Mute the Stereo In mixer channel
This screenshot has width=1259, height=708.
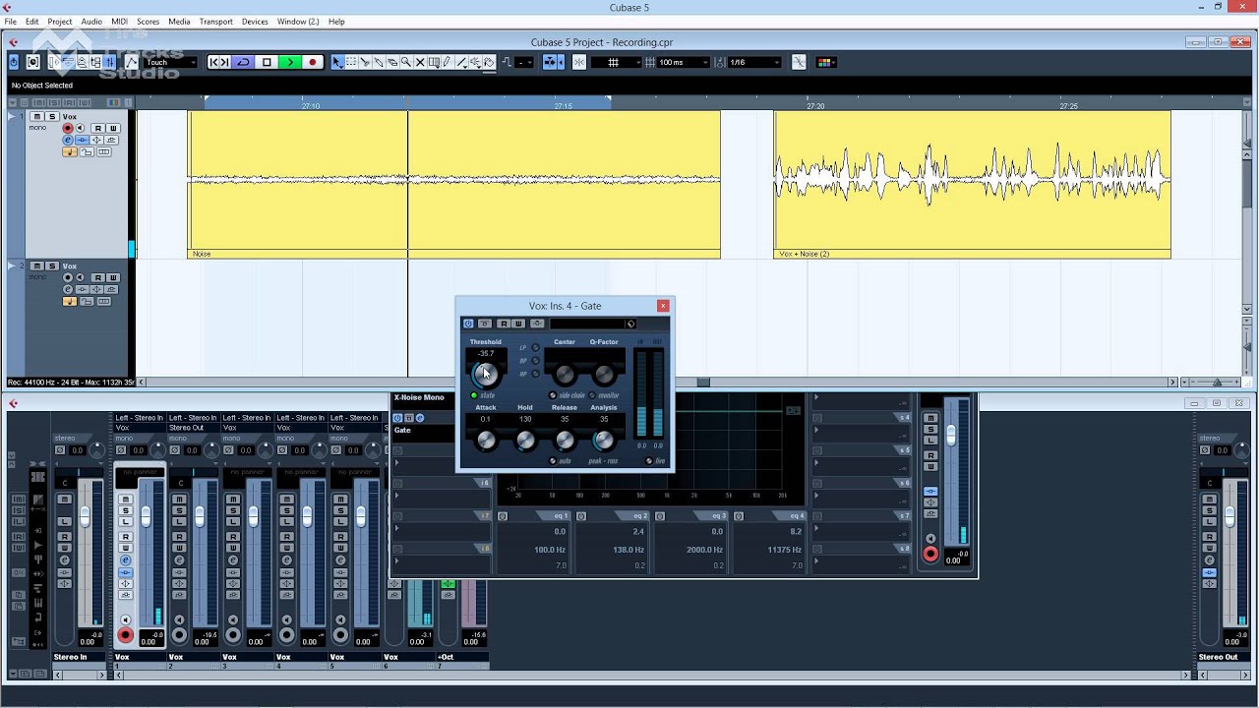click(x=65, y=499)
